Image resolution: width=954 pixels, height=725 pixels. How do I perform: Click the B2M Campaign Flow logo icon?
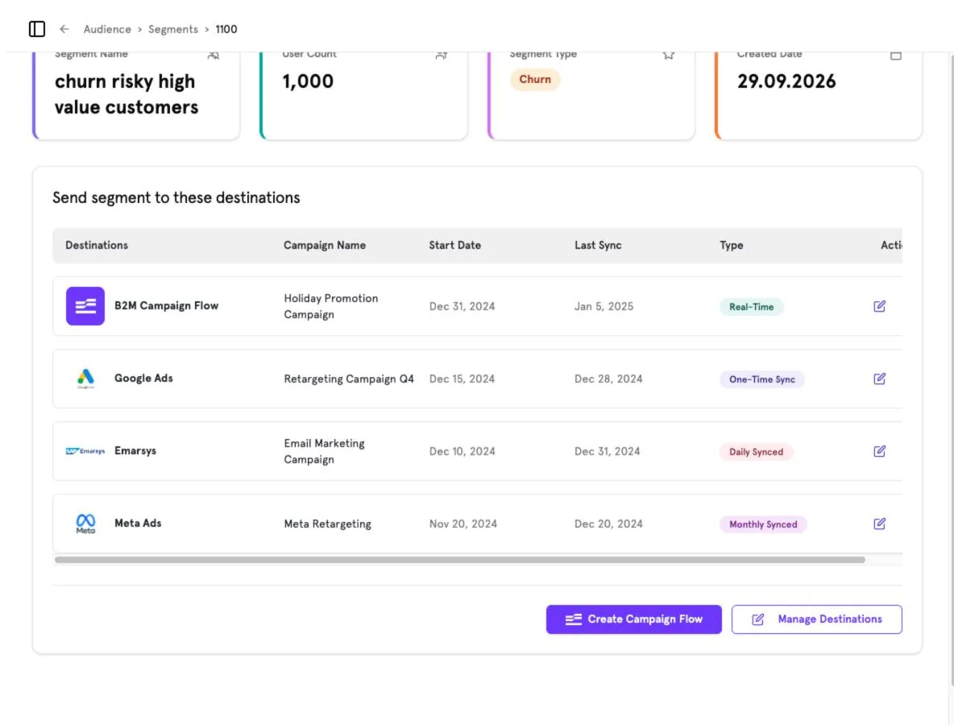click(85, 306)
